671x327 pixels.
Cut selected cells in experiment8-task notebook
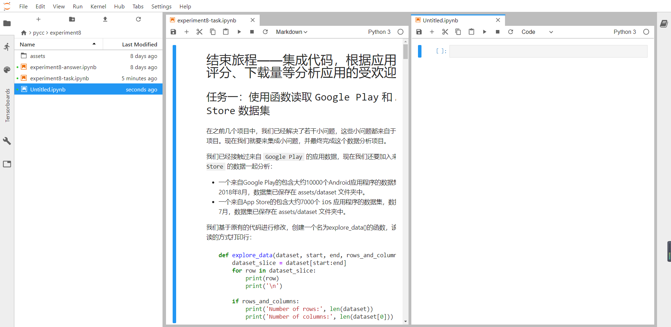(x=200, y=32)
